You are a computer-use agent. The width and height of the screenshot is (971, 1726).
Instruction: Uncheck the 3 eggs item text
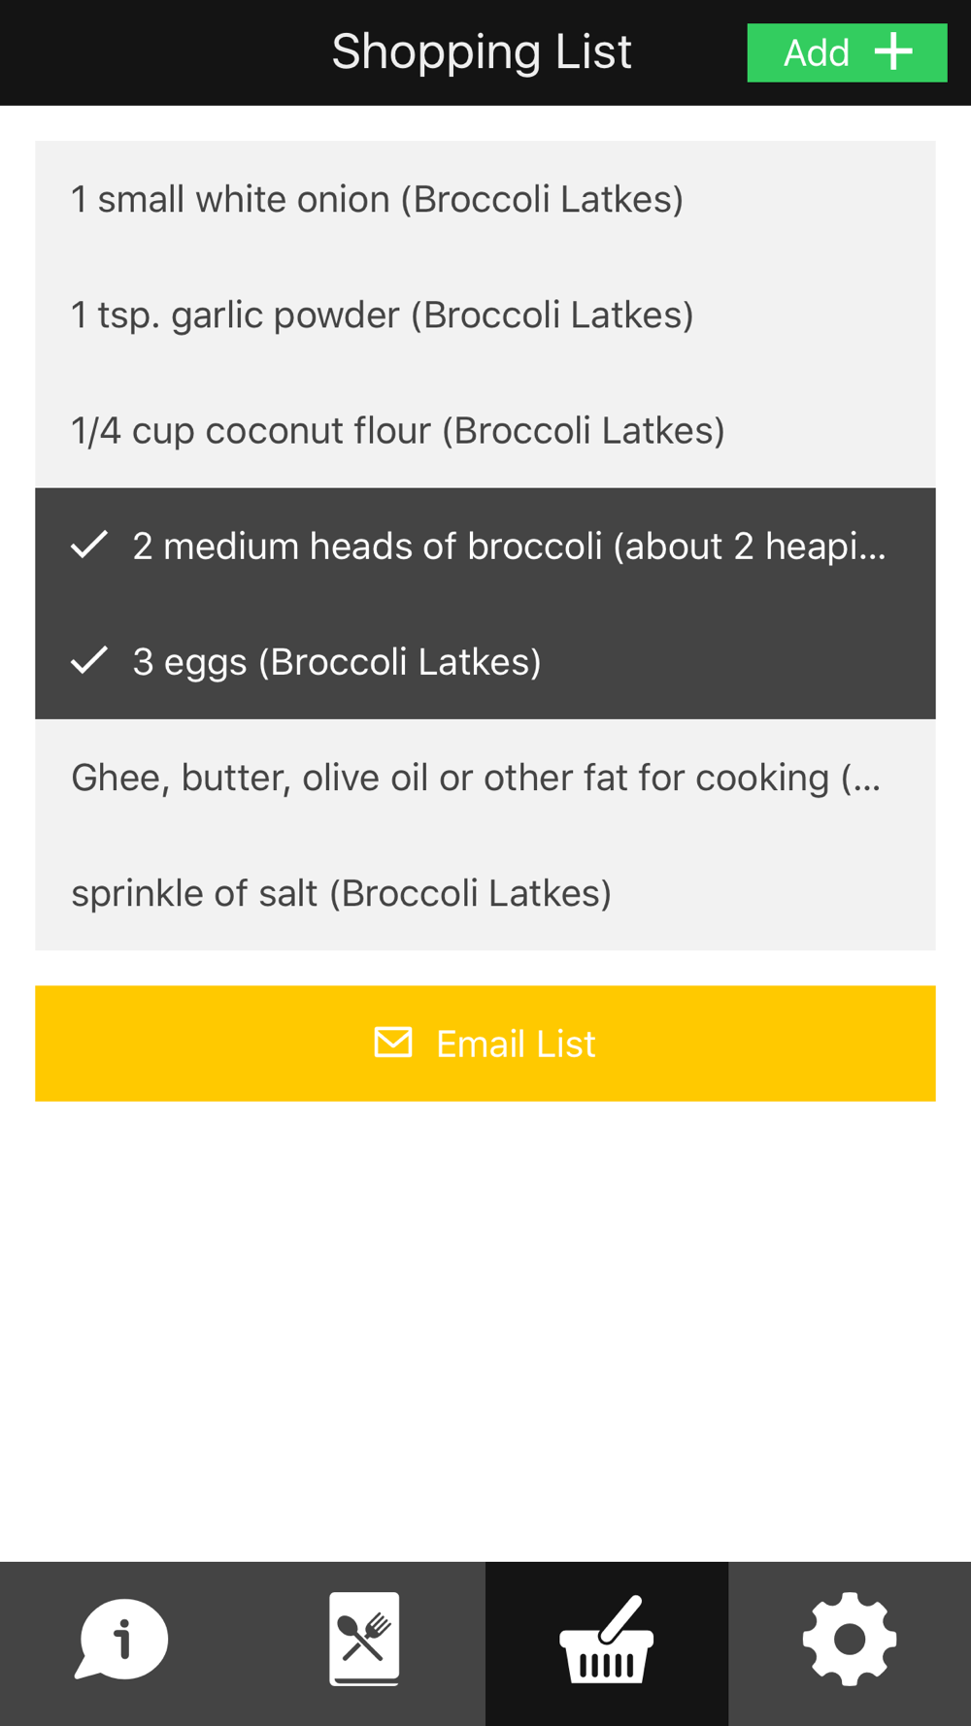coord(337,662)
